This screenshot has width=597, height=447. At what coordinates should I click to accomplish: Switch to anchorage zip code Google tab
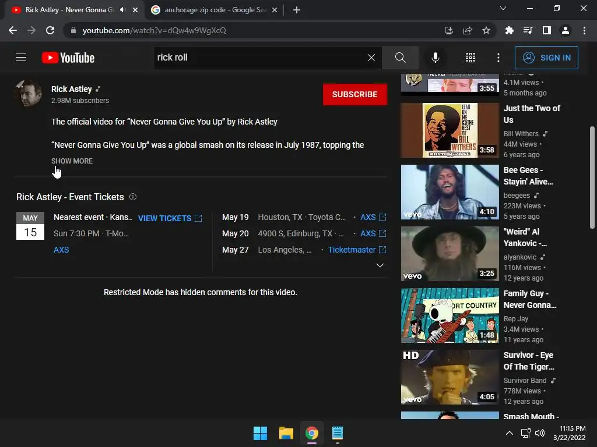click(x=215, y=10)
